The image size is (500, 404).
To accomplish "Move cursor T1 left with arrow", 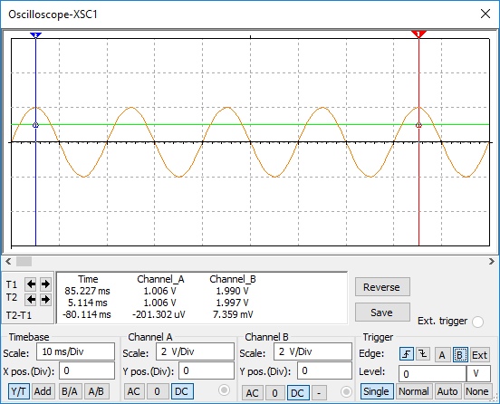I will pyautogui.click(x=31, y=284).
